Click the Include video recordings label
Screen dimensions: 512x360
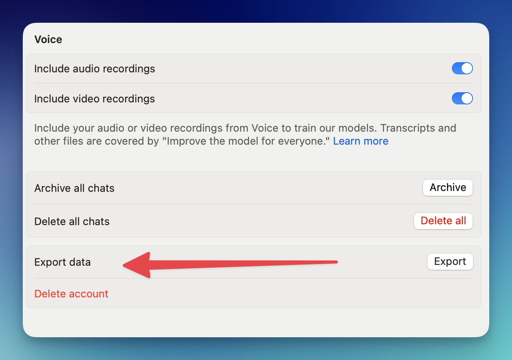pyautogui.click(x=94, y=98)
